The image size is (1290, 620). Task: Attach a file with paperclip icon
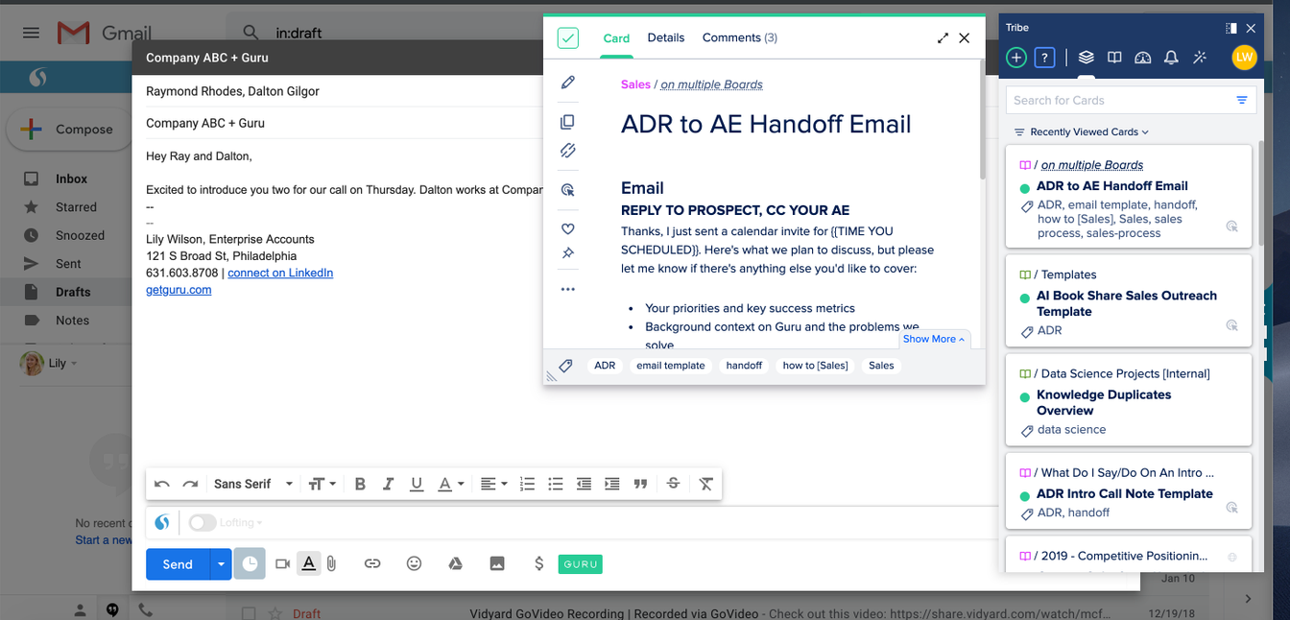(x=331, y=563)
